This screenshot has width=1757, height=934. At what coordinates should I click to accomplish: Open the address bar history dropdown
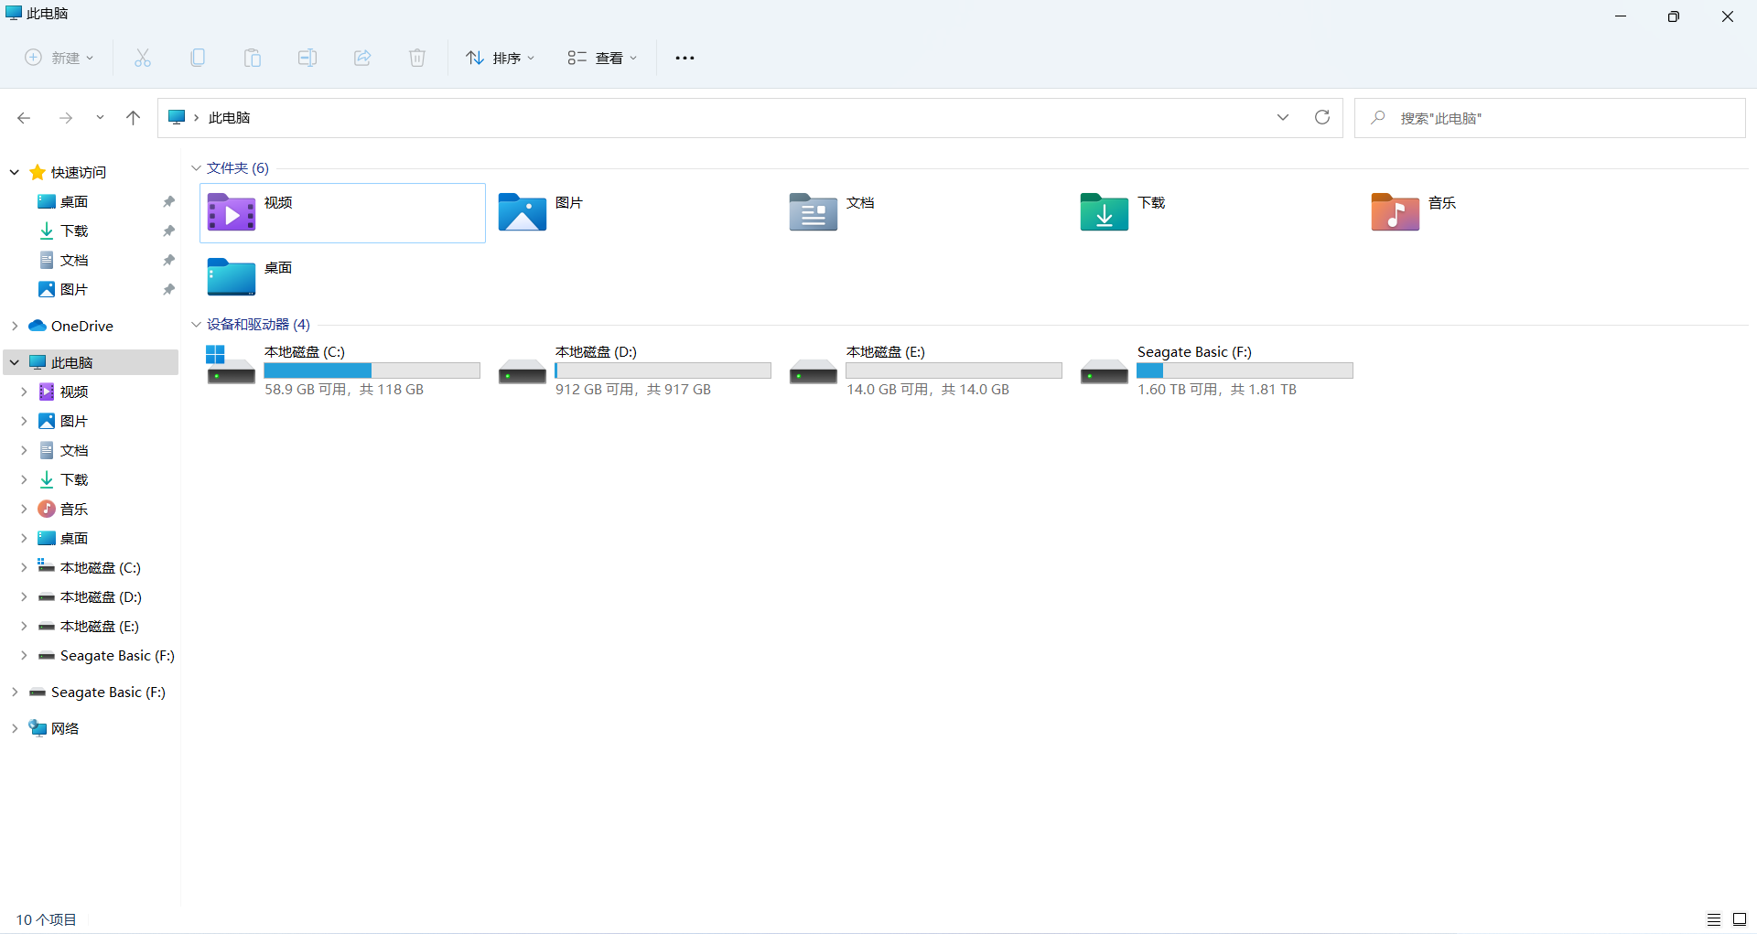point(1283,117)
